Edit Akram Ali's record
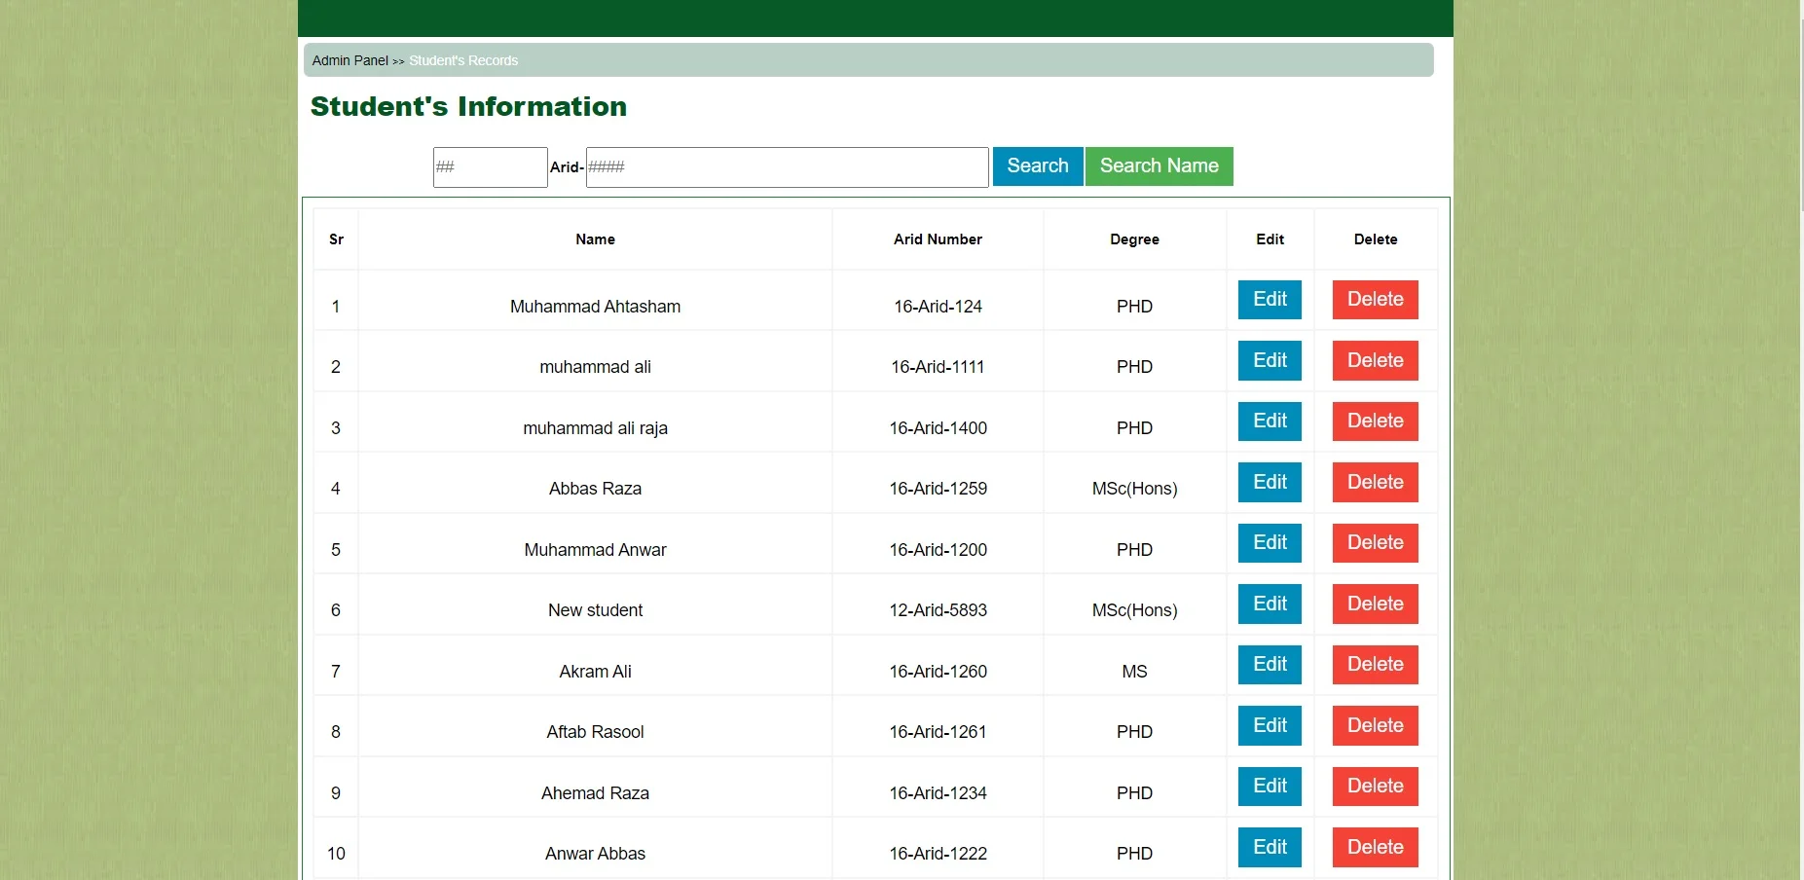This screenshot has width=1804, height=880. pos(1270,665)
